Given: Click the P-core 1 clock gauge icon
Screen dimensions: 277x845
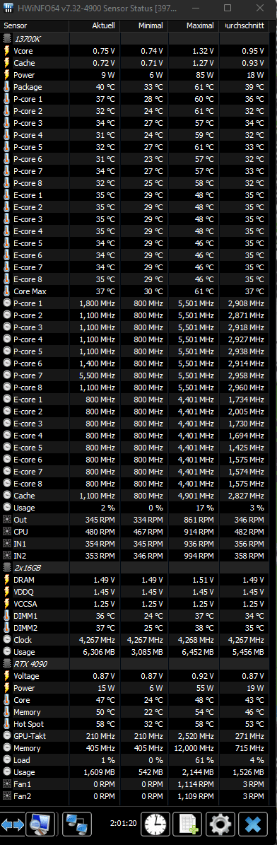Looking at the screenshot, I should 7,303.
